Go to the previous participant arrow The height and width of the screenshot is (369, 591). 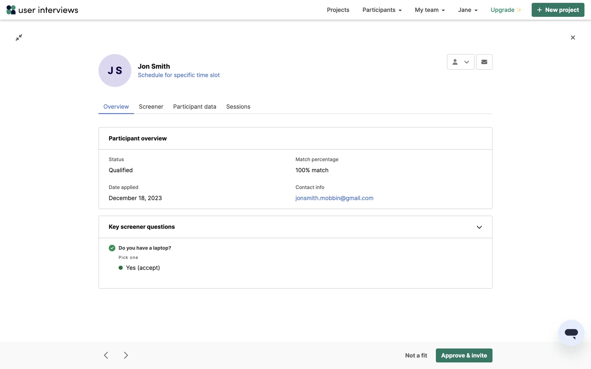pos(106,355)
